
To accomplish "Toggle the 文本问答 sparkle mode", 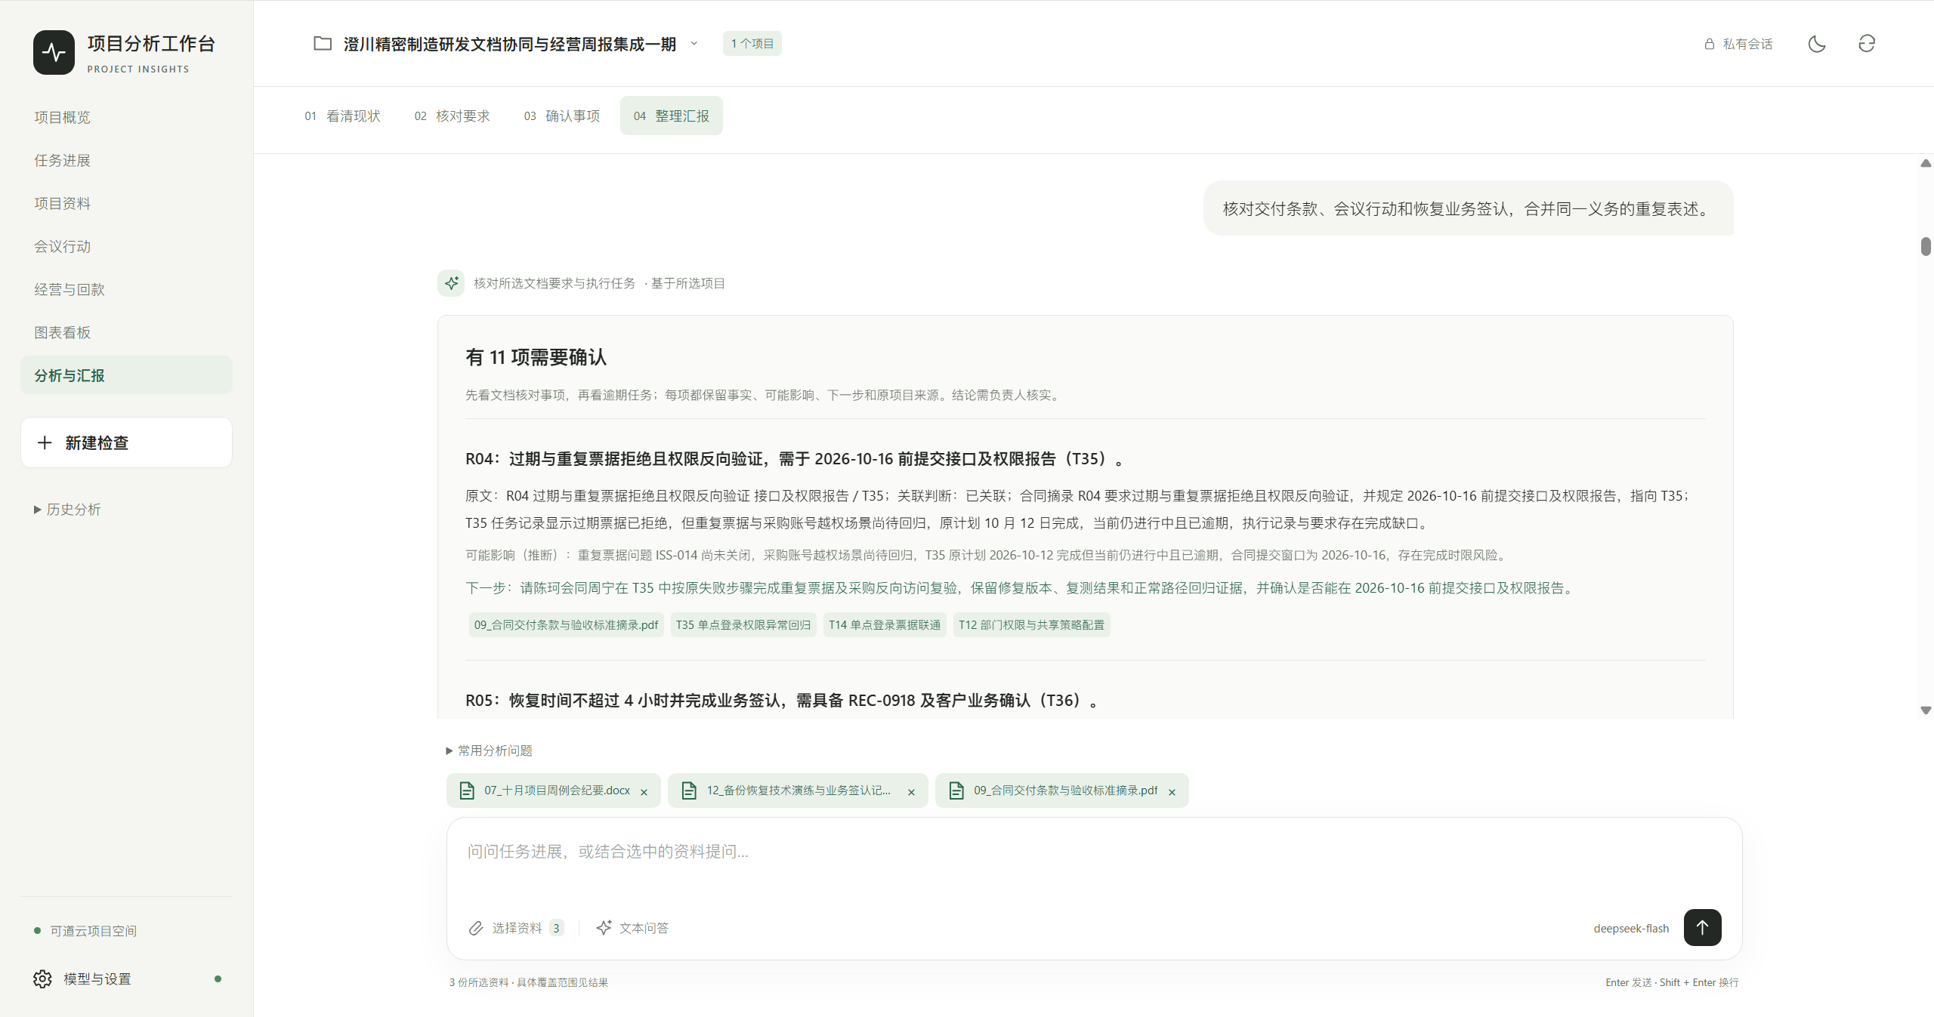I will tap(632, 928).
